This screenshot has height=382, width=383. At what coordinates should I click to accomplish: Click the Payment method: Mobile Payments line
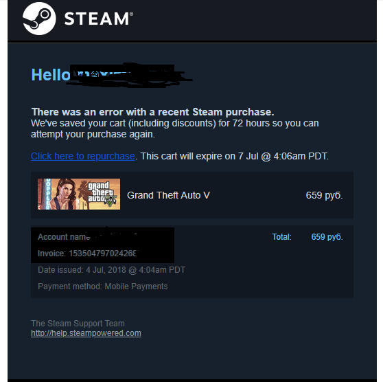pyautogui.click(x=103, y=286)
